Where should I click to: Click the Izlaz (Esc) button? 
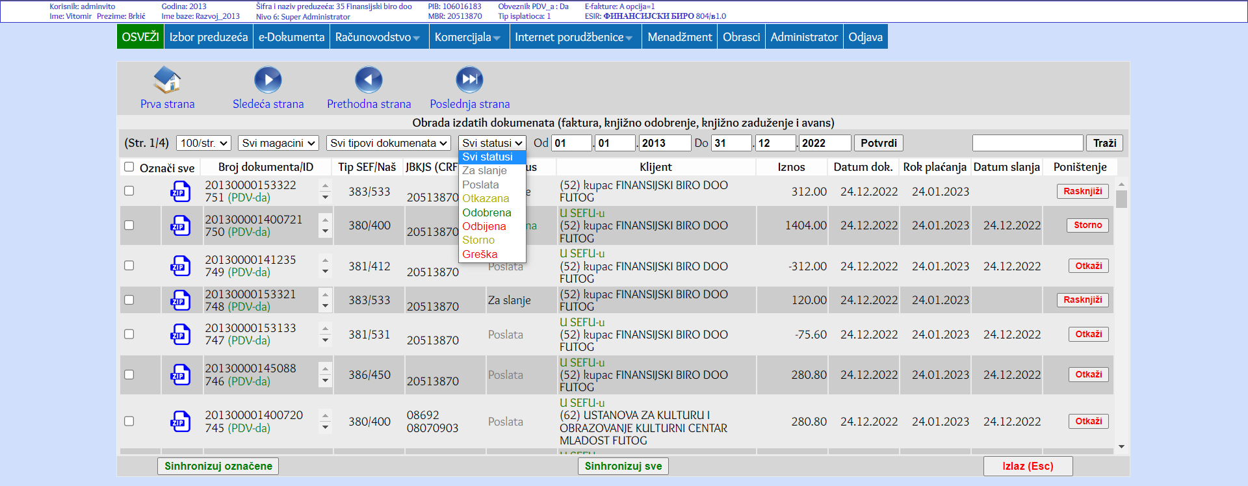(1028, 466)
